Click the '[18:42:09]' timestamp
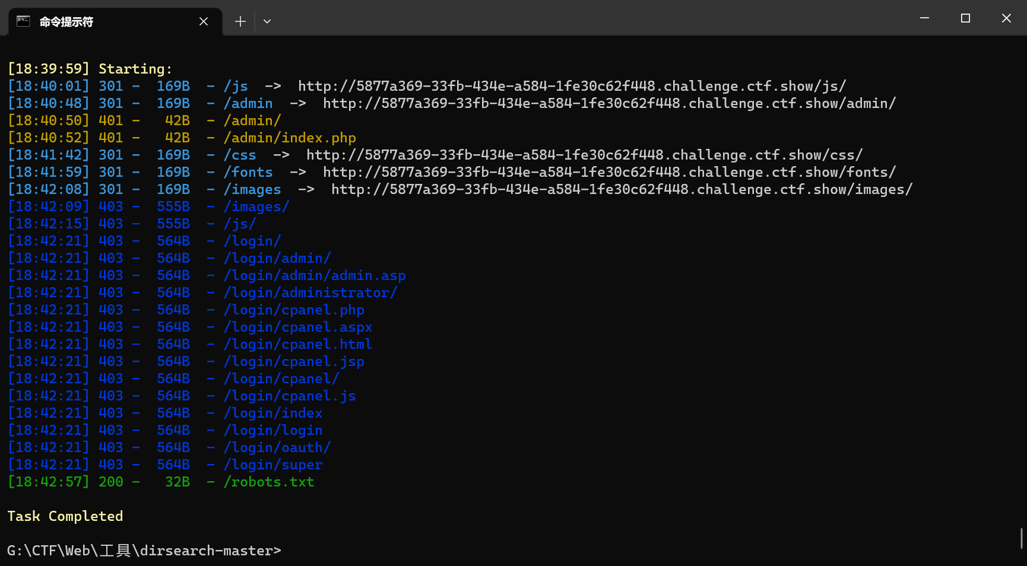 click(x=49, y=206)
